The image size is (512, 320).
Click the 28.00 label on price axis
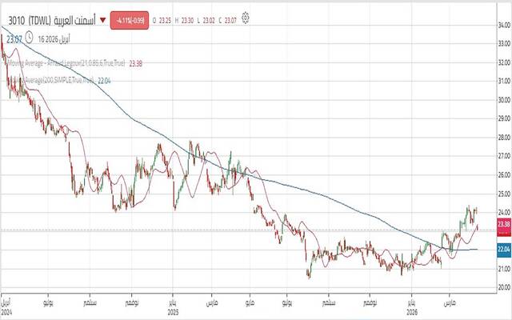[504, 138]
